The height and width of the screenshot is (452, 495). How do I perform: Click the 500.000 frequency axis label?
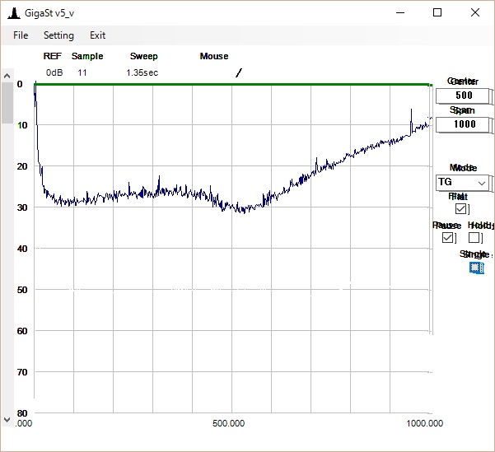point(229,423)
